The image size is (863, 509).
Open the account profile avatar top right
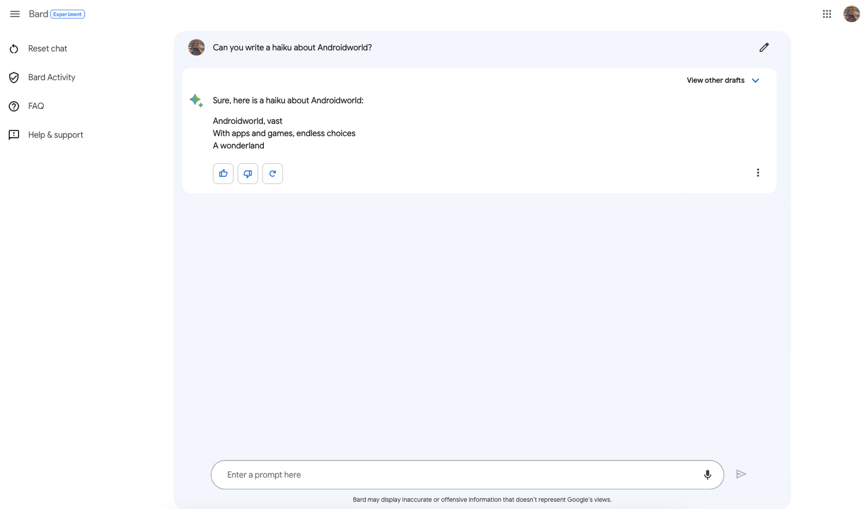(x=851, y=14)
